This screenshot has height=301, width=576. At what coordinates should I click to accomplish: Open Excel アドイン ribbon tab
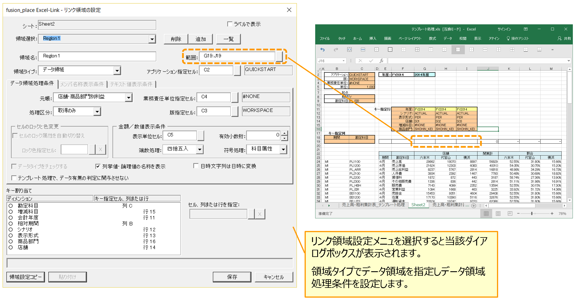494,38
